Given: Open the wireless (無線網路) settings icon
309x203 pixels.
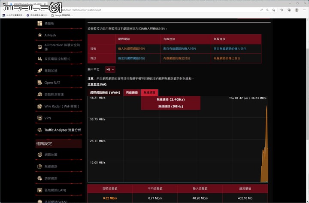Looking at the screenshot, I should click(x=40, y=167).
